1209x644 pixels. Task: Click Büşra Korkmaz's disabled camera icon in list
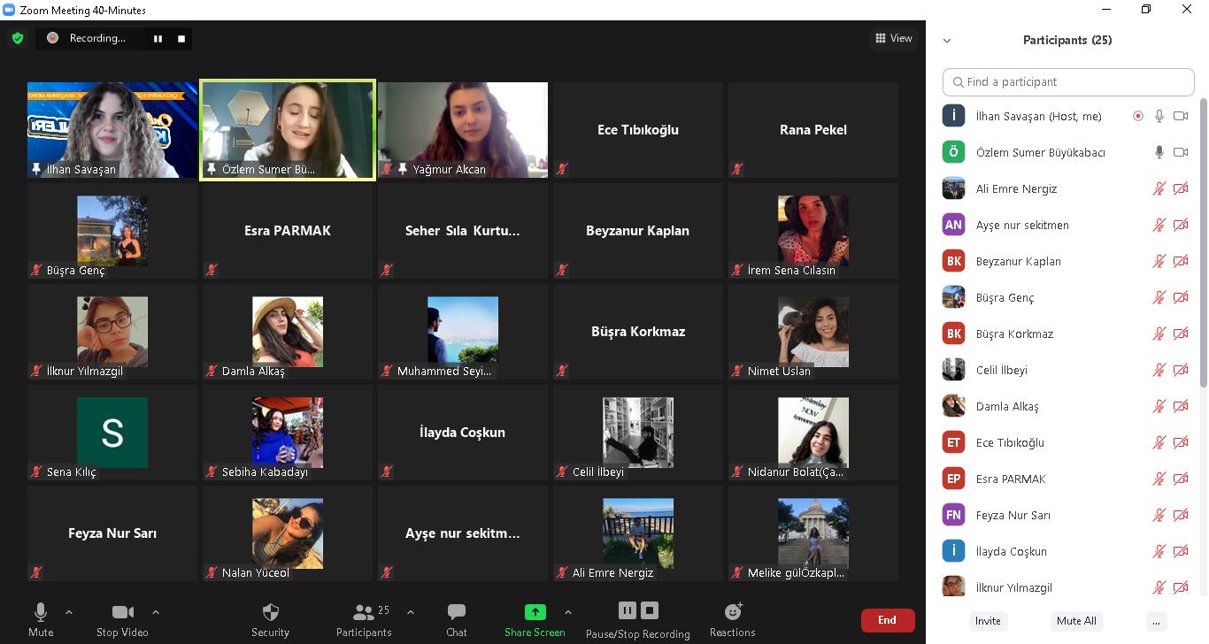point(1181,333)
